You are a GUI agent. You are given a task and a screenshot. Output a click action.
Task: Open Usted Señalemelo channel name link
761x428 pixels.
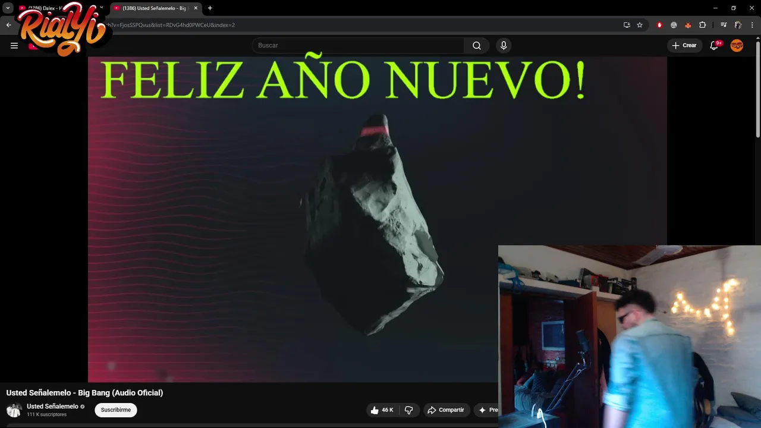coord(52,407)
